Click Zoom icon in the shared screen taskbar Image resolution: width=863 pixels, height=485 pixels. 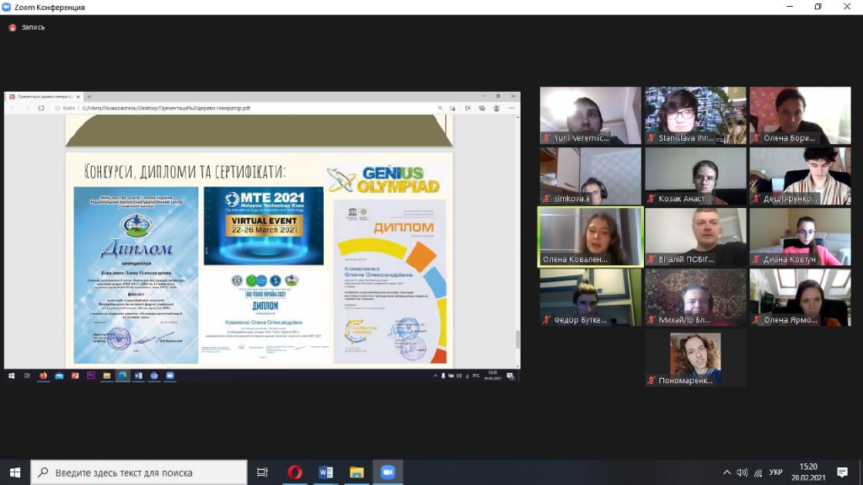[170, 376]
